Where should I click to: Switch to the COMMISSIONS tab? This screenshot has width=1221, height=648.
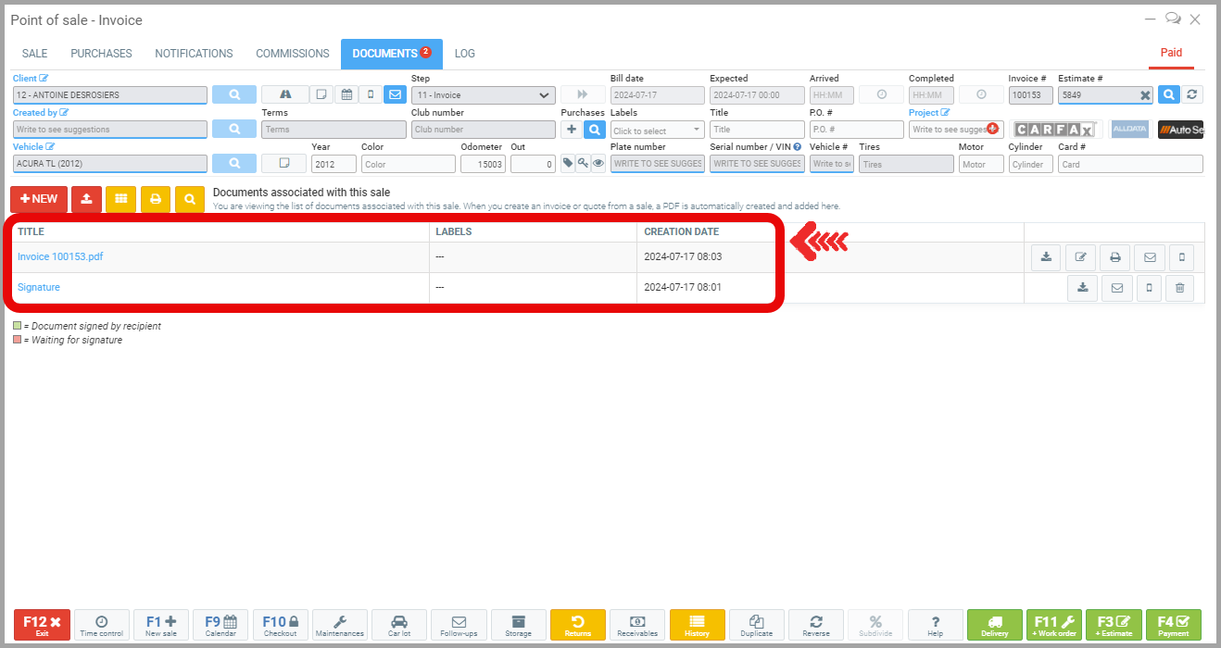pyautogui.click(x=292, y=54)
